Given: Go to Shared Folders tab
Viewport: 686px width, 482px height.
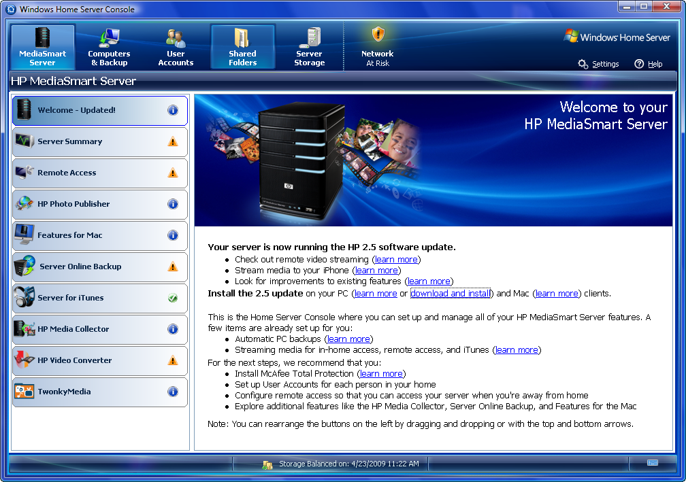Looking at the screenshot, I should (x=242, y=47).
